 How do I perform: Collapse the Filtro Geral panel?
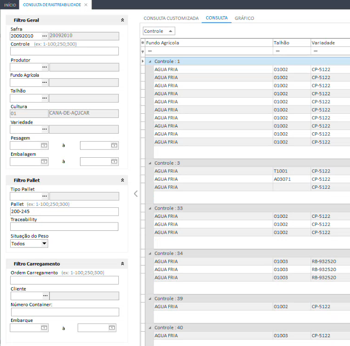point(122,20)
